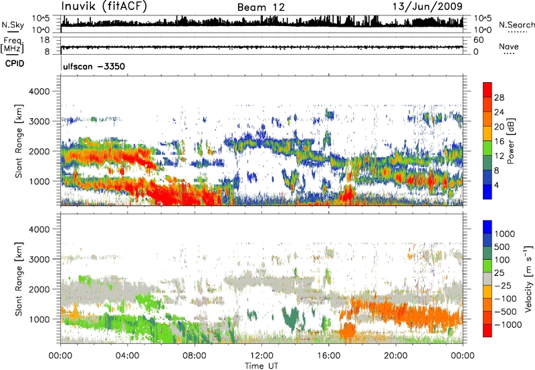Click the 'Beam 12' heading
535x370 pixels.
(261, 7)
